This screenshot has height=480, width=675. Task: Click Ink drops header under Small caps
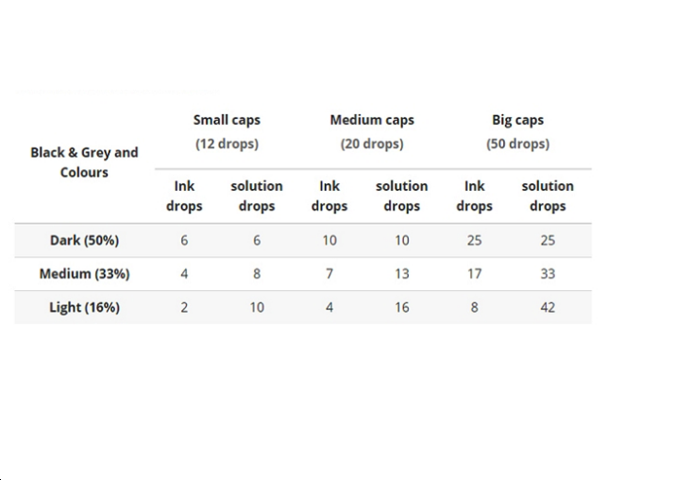click(x=184, y=196)
